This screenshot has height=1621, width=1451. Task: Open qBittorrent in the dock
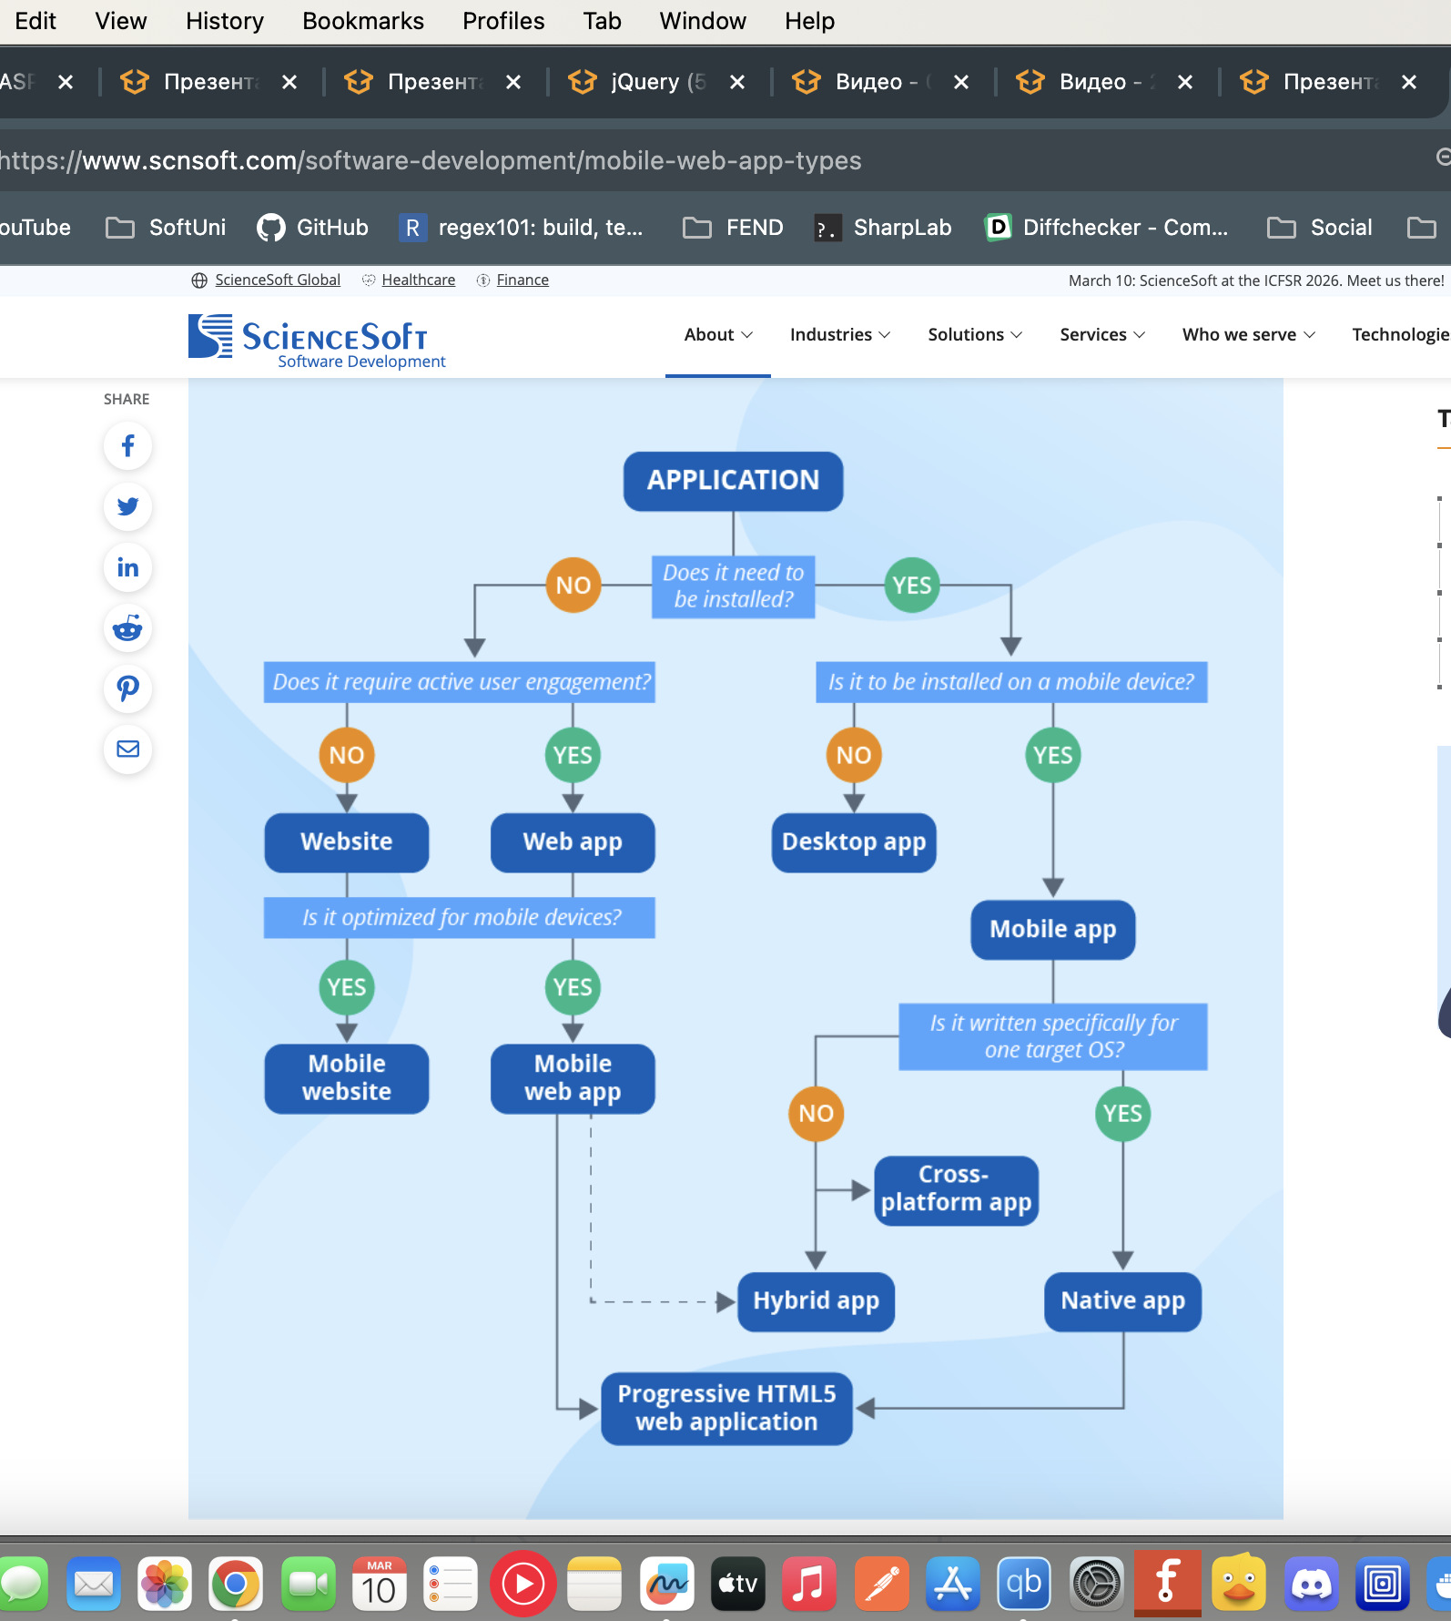pyautogui.click(x=1024, y=1585)
